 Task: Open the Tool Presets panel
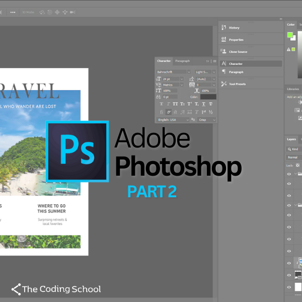pyautogui.click(x=237, y=84)
